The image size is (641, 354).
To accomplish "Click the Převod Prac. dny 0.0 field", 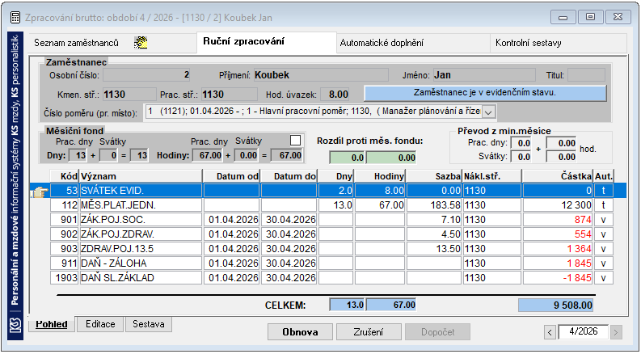I will tap(521, 143).
